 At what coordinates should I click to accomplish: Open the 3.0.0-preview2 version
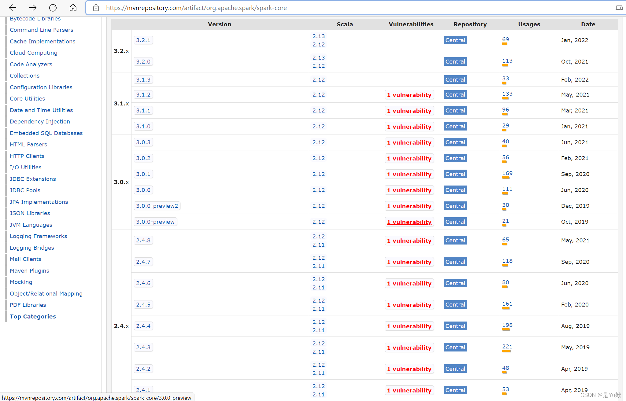click(157, 206)
